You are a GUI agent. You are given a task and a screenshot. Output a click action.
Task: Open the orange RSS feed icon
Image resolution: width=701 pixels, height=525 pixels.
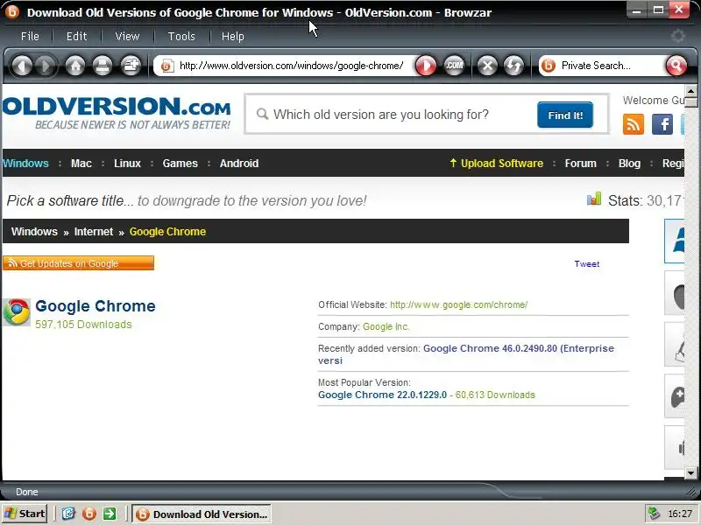[x=633, y=124]
